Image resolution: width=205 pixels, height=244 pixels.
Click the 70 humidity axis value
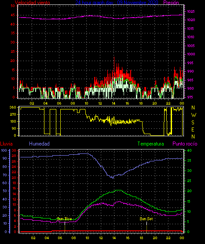(x=5, y=175)
